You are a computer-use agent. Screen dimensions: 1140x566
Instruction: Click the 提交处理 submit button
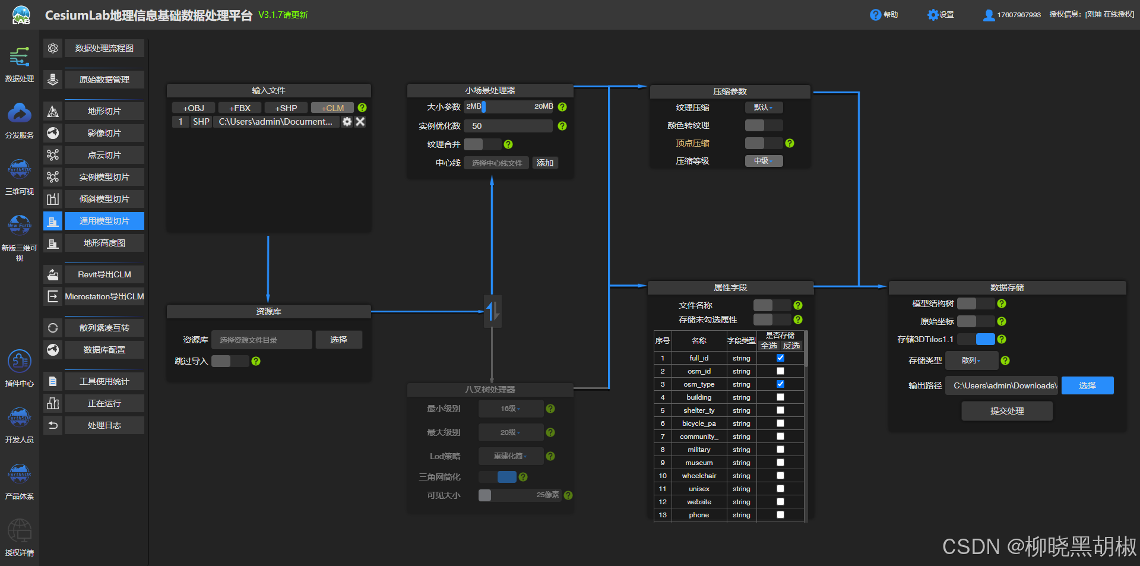coord(1007,411)
